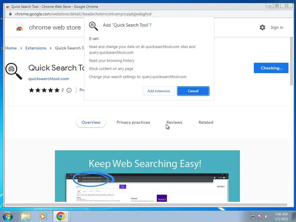
Task: Click the vertical page scrollbar thumb
Action: pyautogui.click(x=291, y=61)
